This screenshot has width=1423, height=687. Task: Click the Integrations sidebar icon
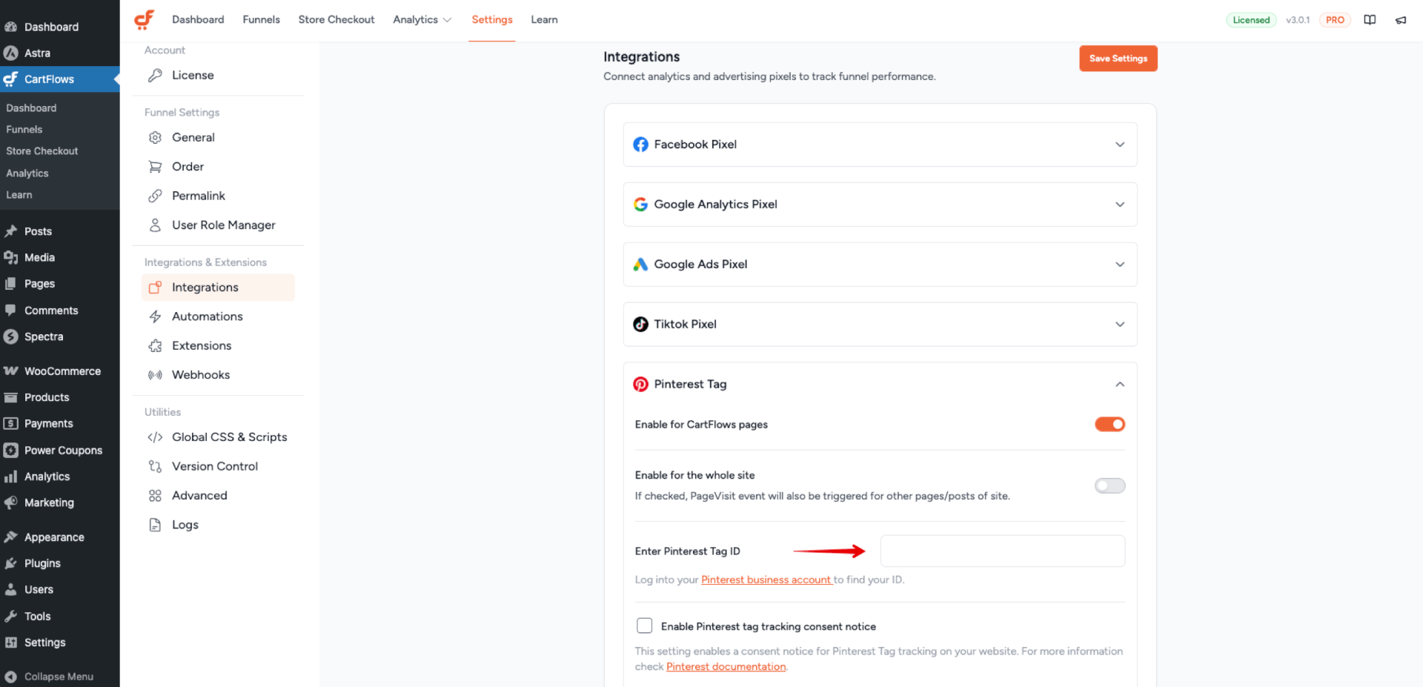[x=155, y=288]
